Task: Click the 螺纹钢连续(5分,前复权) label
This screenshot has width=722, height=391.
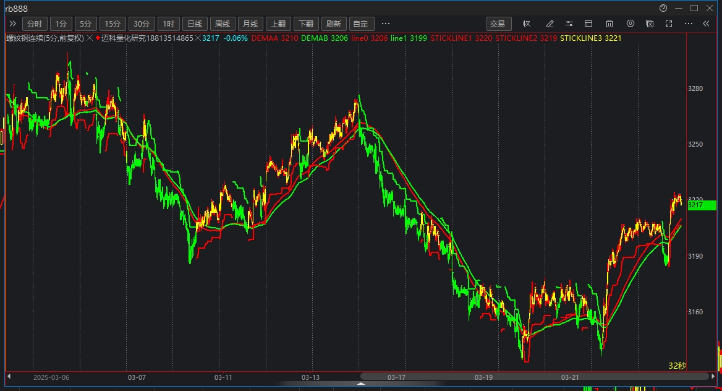Action: pyautogui.click(x=45, y=38)
